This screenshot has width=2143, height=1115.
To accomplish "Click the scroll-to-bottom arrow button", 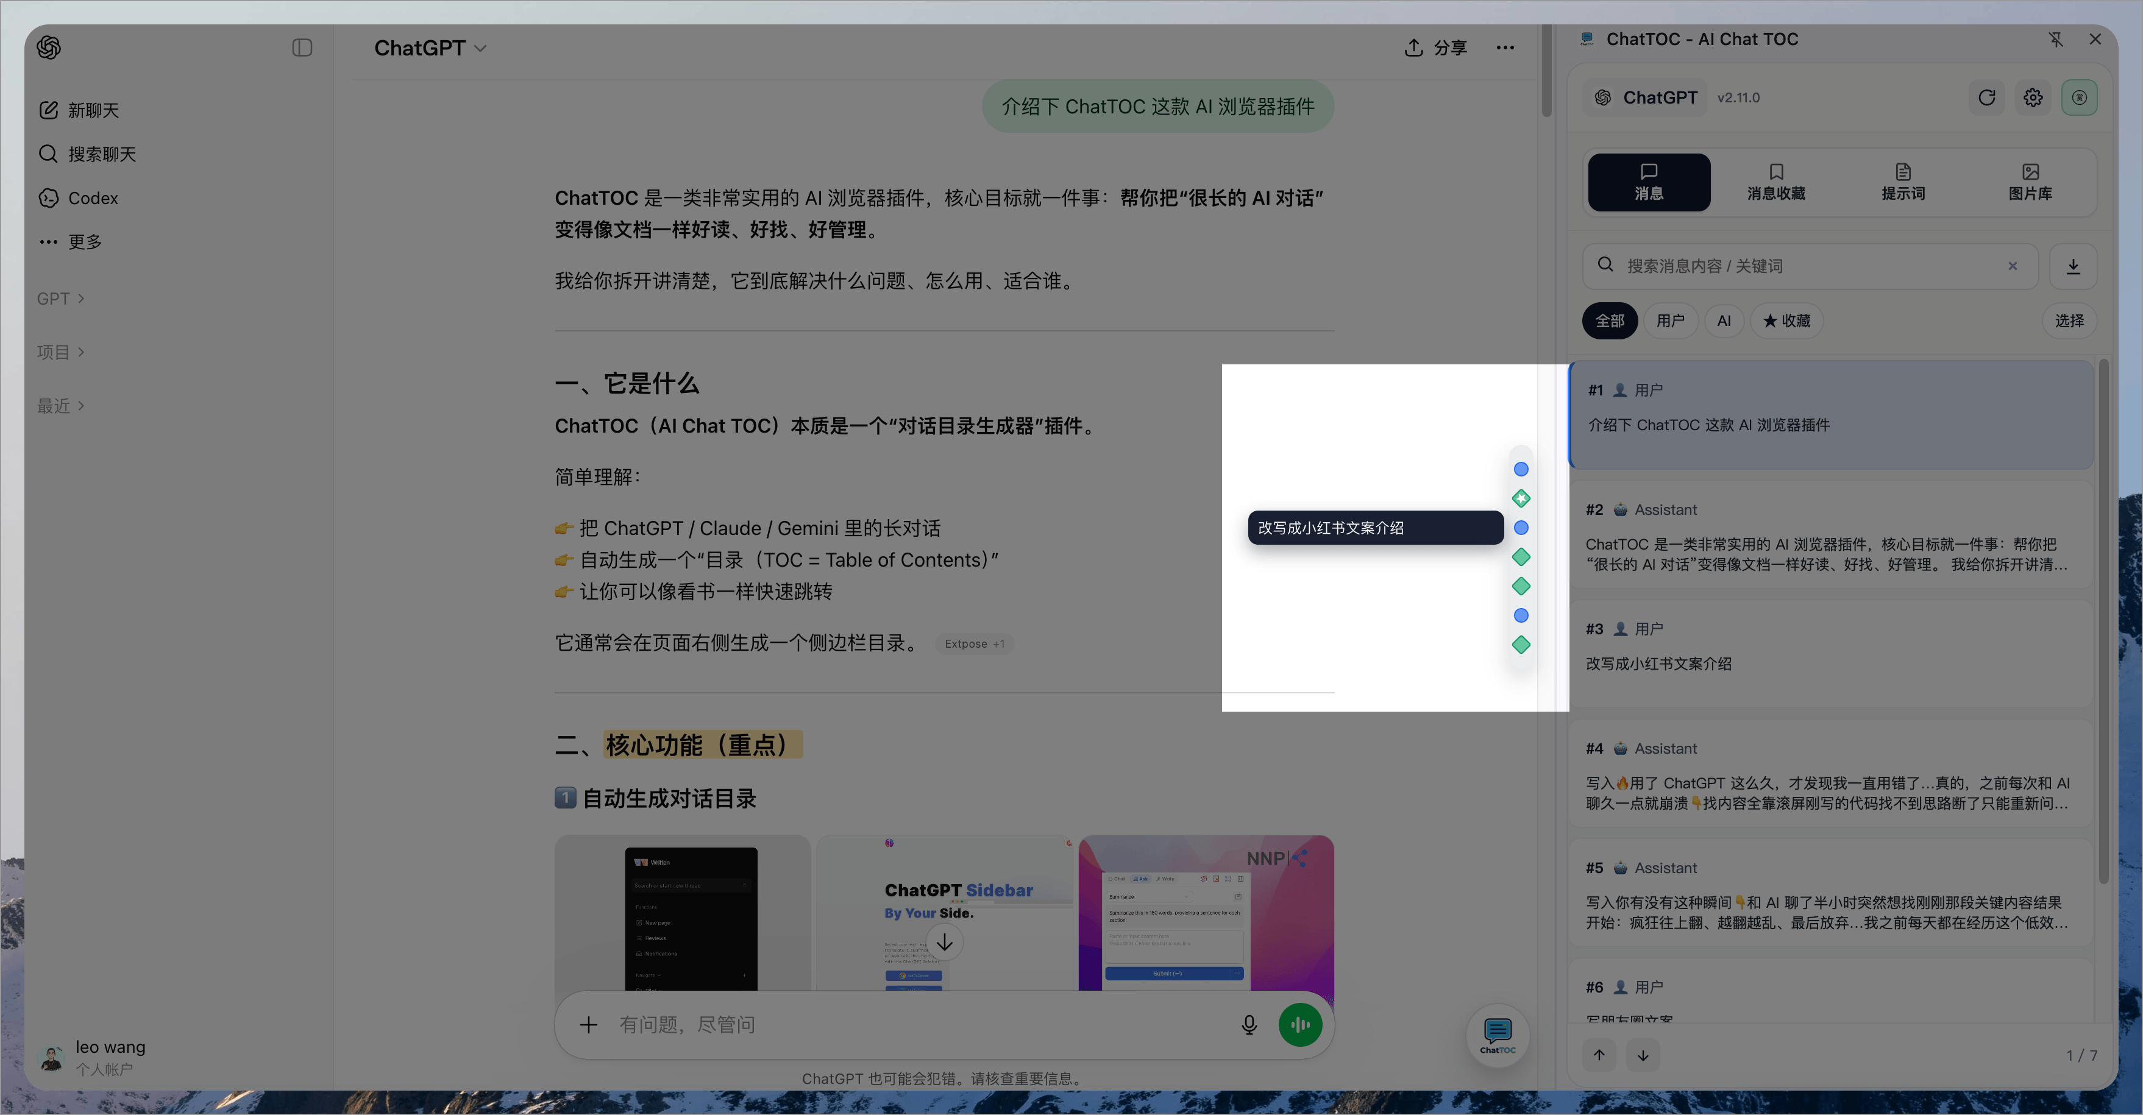I will pyautogui.click(x=944, y=942).
